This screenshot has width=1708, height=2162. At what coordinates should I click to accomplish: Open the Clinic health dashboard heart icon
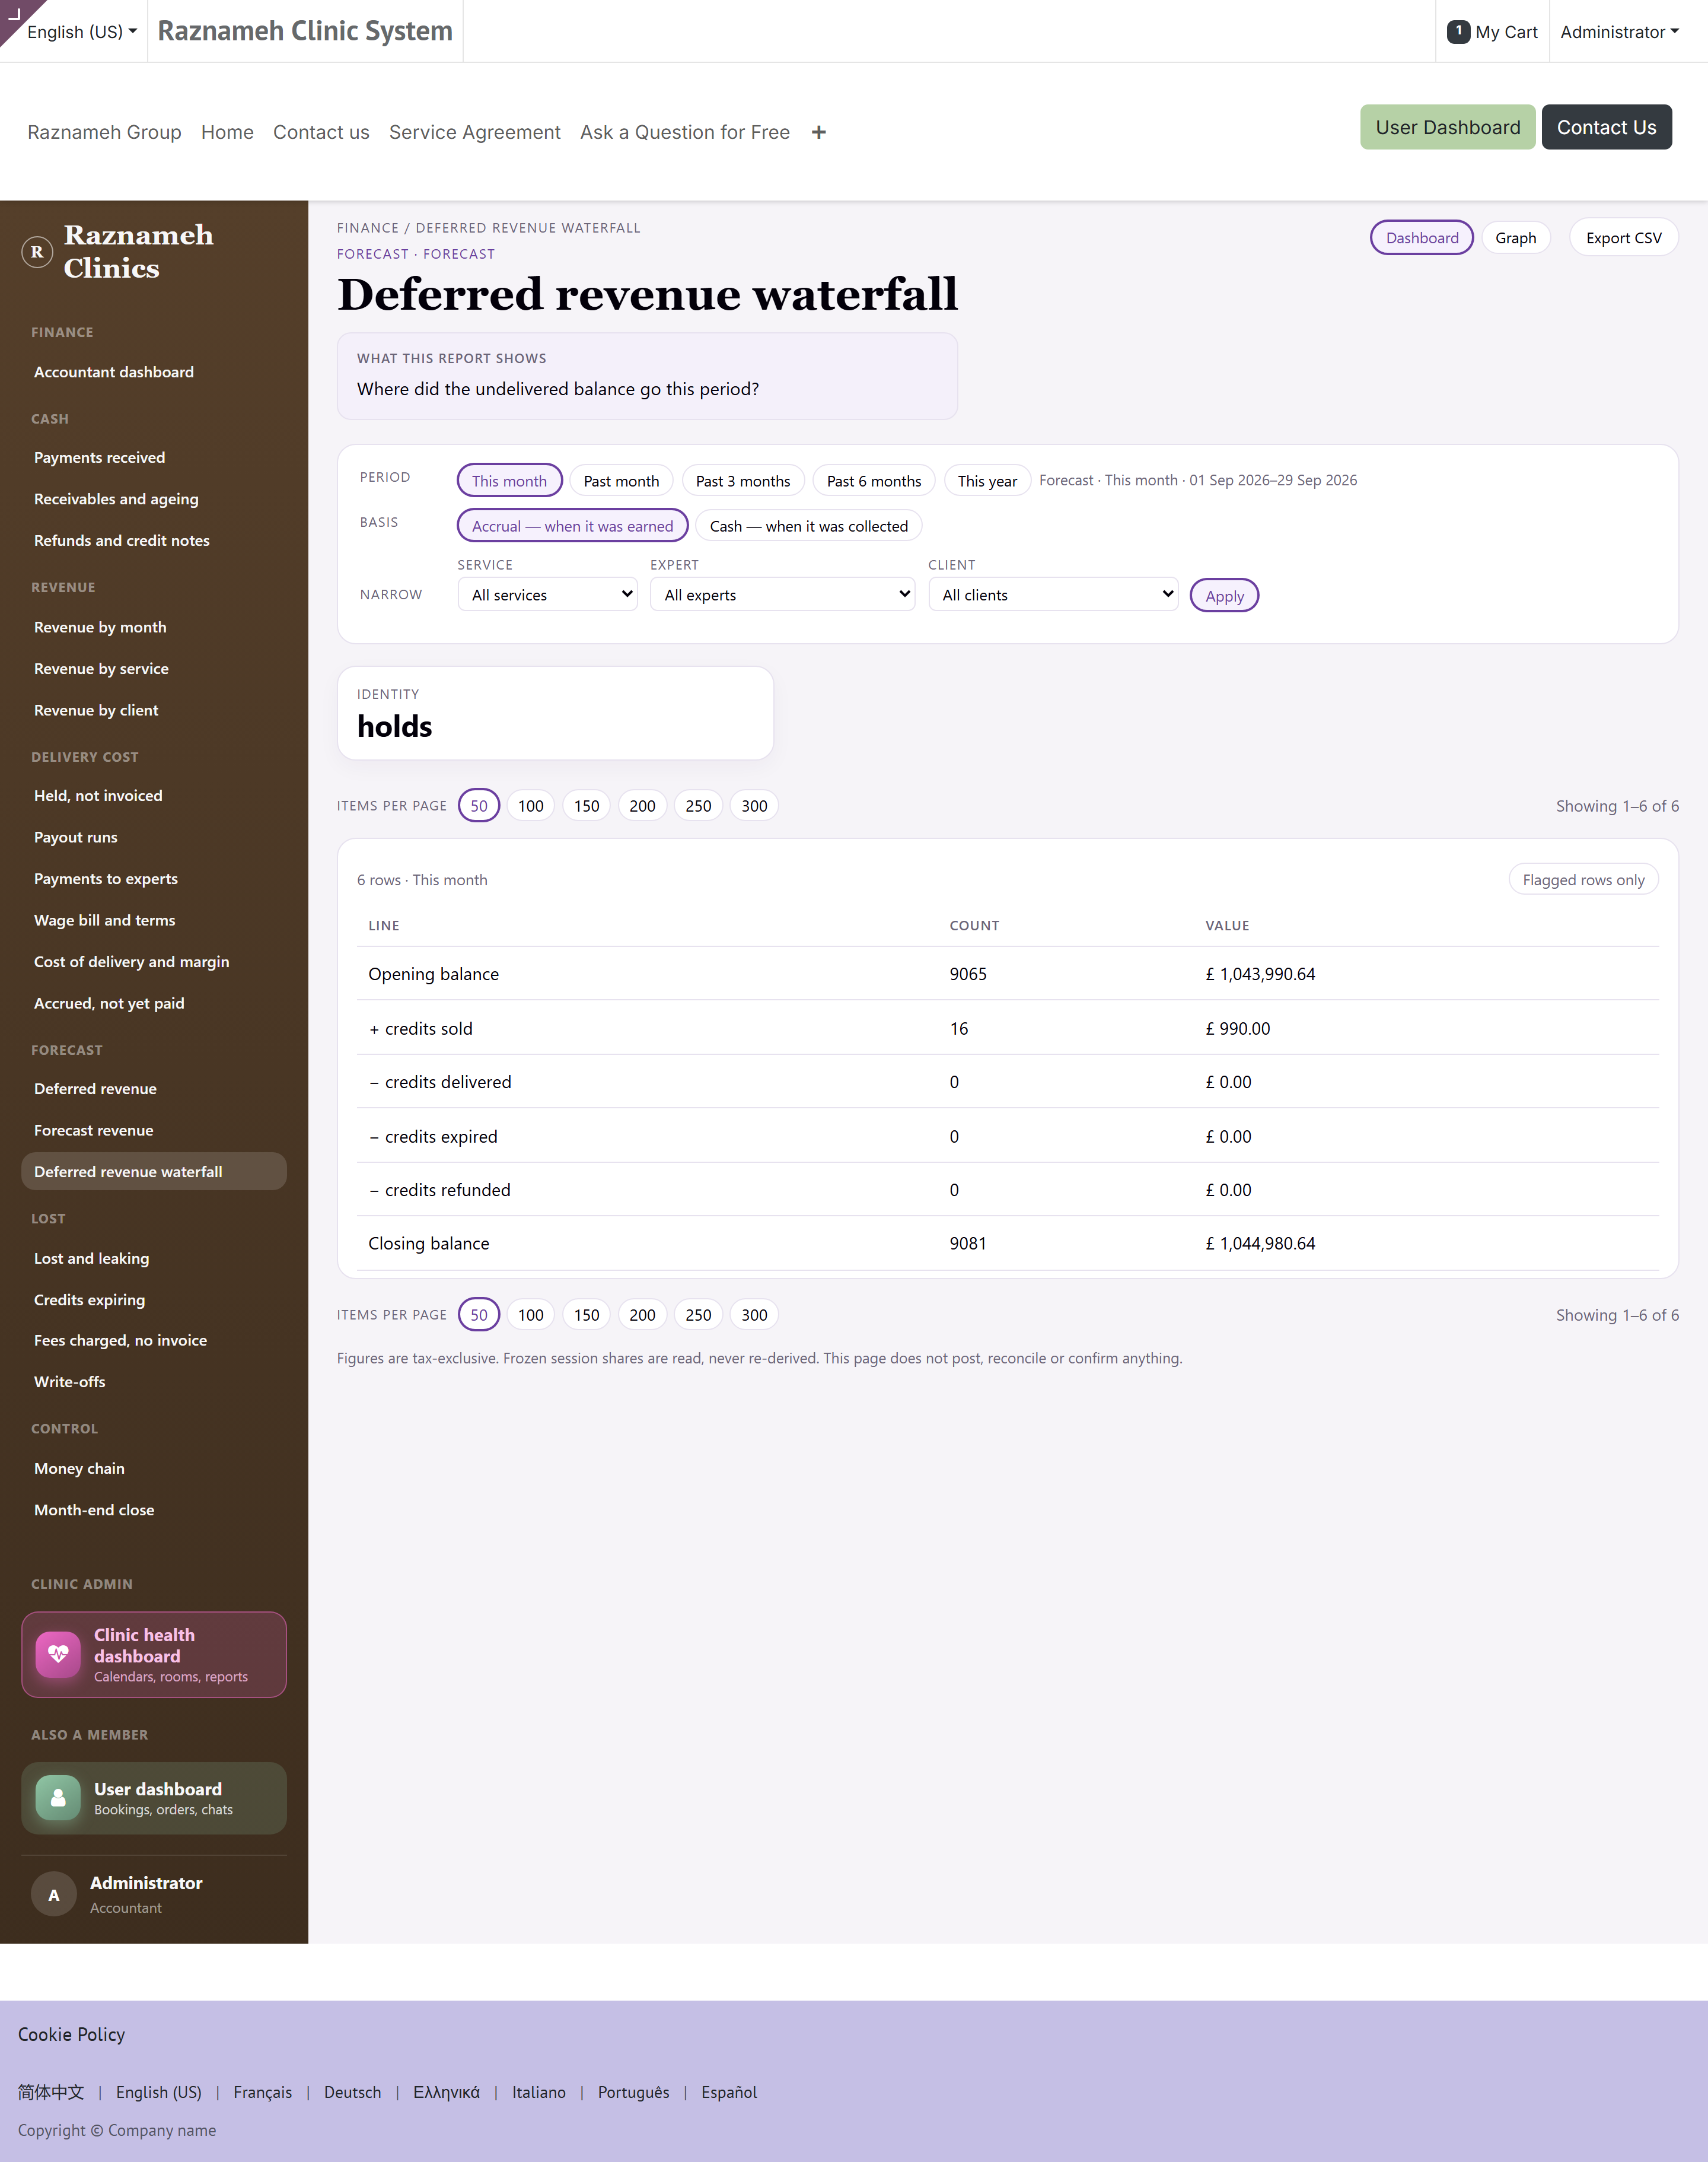click(58, 1654)
